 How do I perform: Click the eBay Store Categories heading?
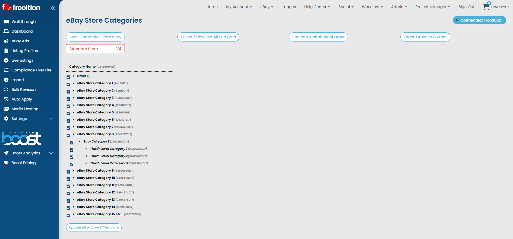104,20
